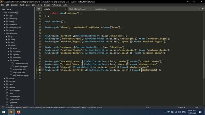205x115 pixels.
Task: Expand the sass folder
Action: [7, 42]
